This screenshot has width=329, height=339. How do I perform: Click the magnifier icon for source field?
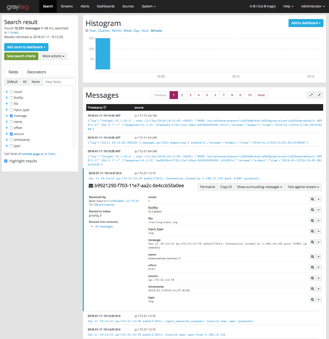click(x=312, y=278)
